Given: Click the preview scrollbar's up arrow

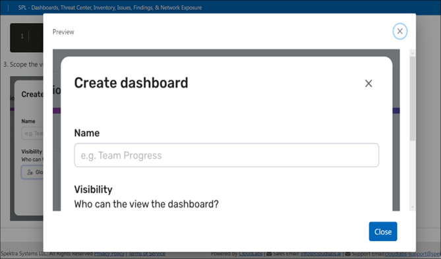Looking at the screenshot, I should point(412,53).
